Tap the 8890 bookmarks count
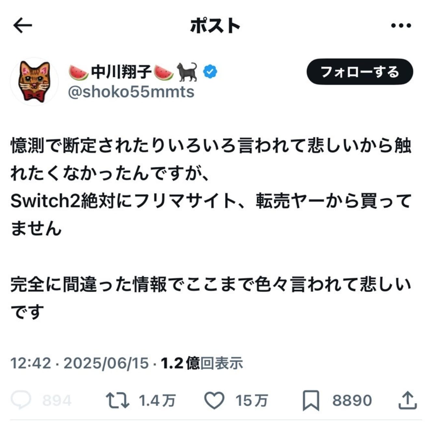This screenshot has height=434, width=432. [352, 400]
